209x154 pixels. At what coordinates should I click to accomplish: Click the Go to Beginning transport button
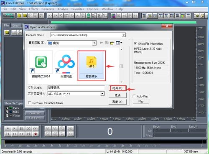click(x=8, y=134)
